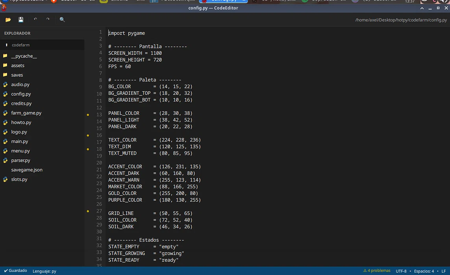
Task: Click the 'Espacios: 4' indentation entry
Action: tap(424, 271)
